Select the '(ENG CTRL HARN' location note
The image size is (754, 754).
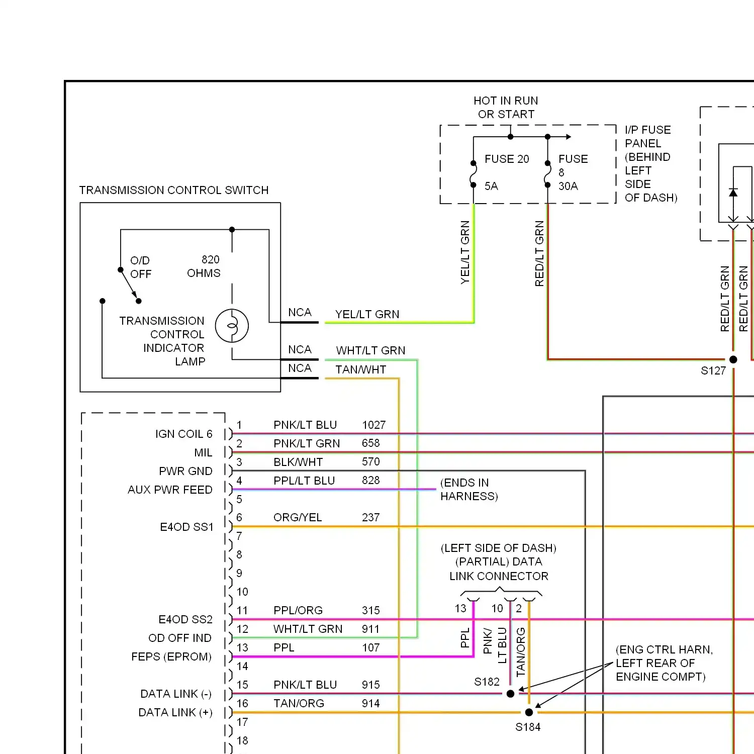[664, 663]
